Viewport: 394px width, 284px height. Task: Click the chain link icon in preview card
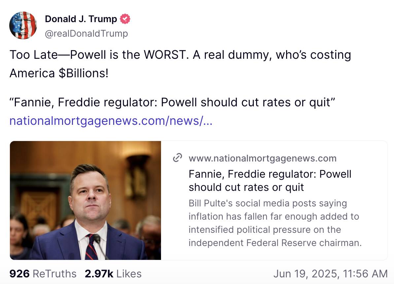tap(178, 158)
